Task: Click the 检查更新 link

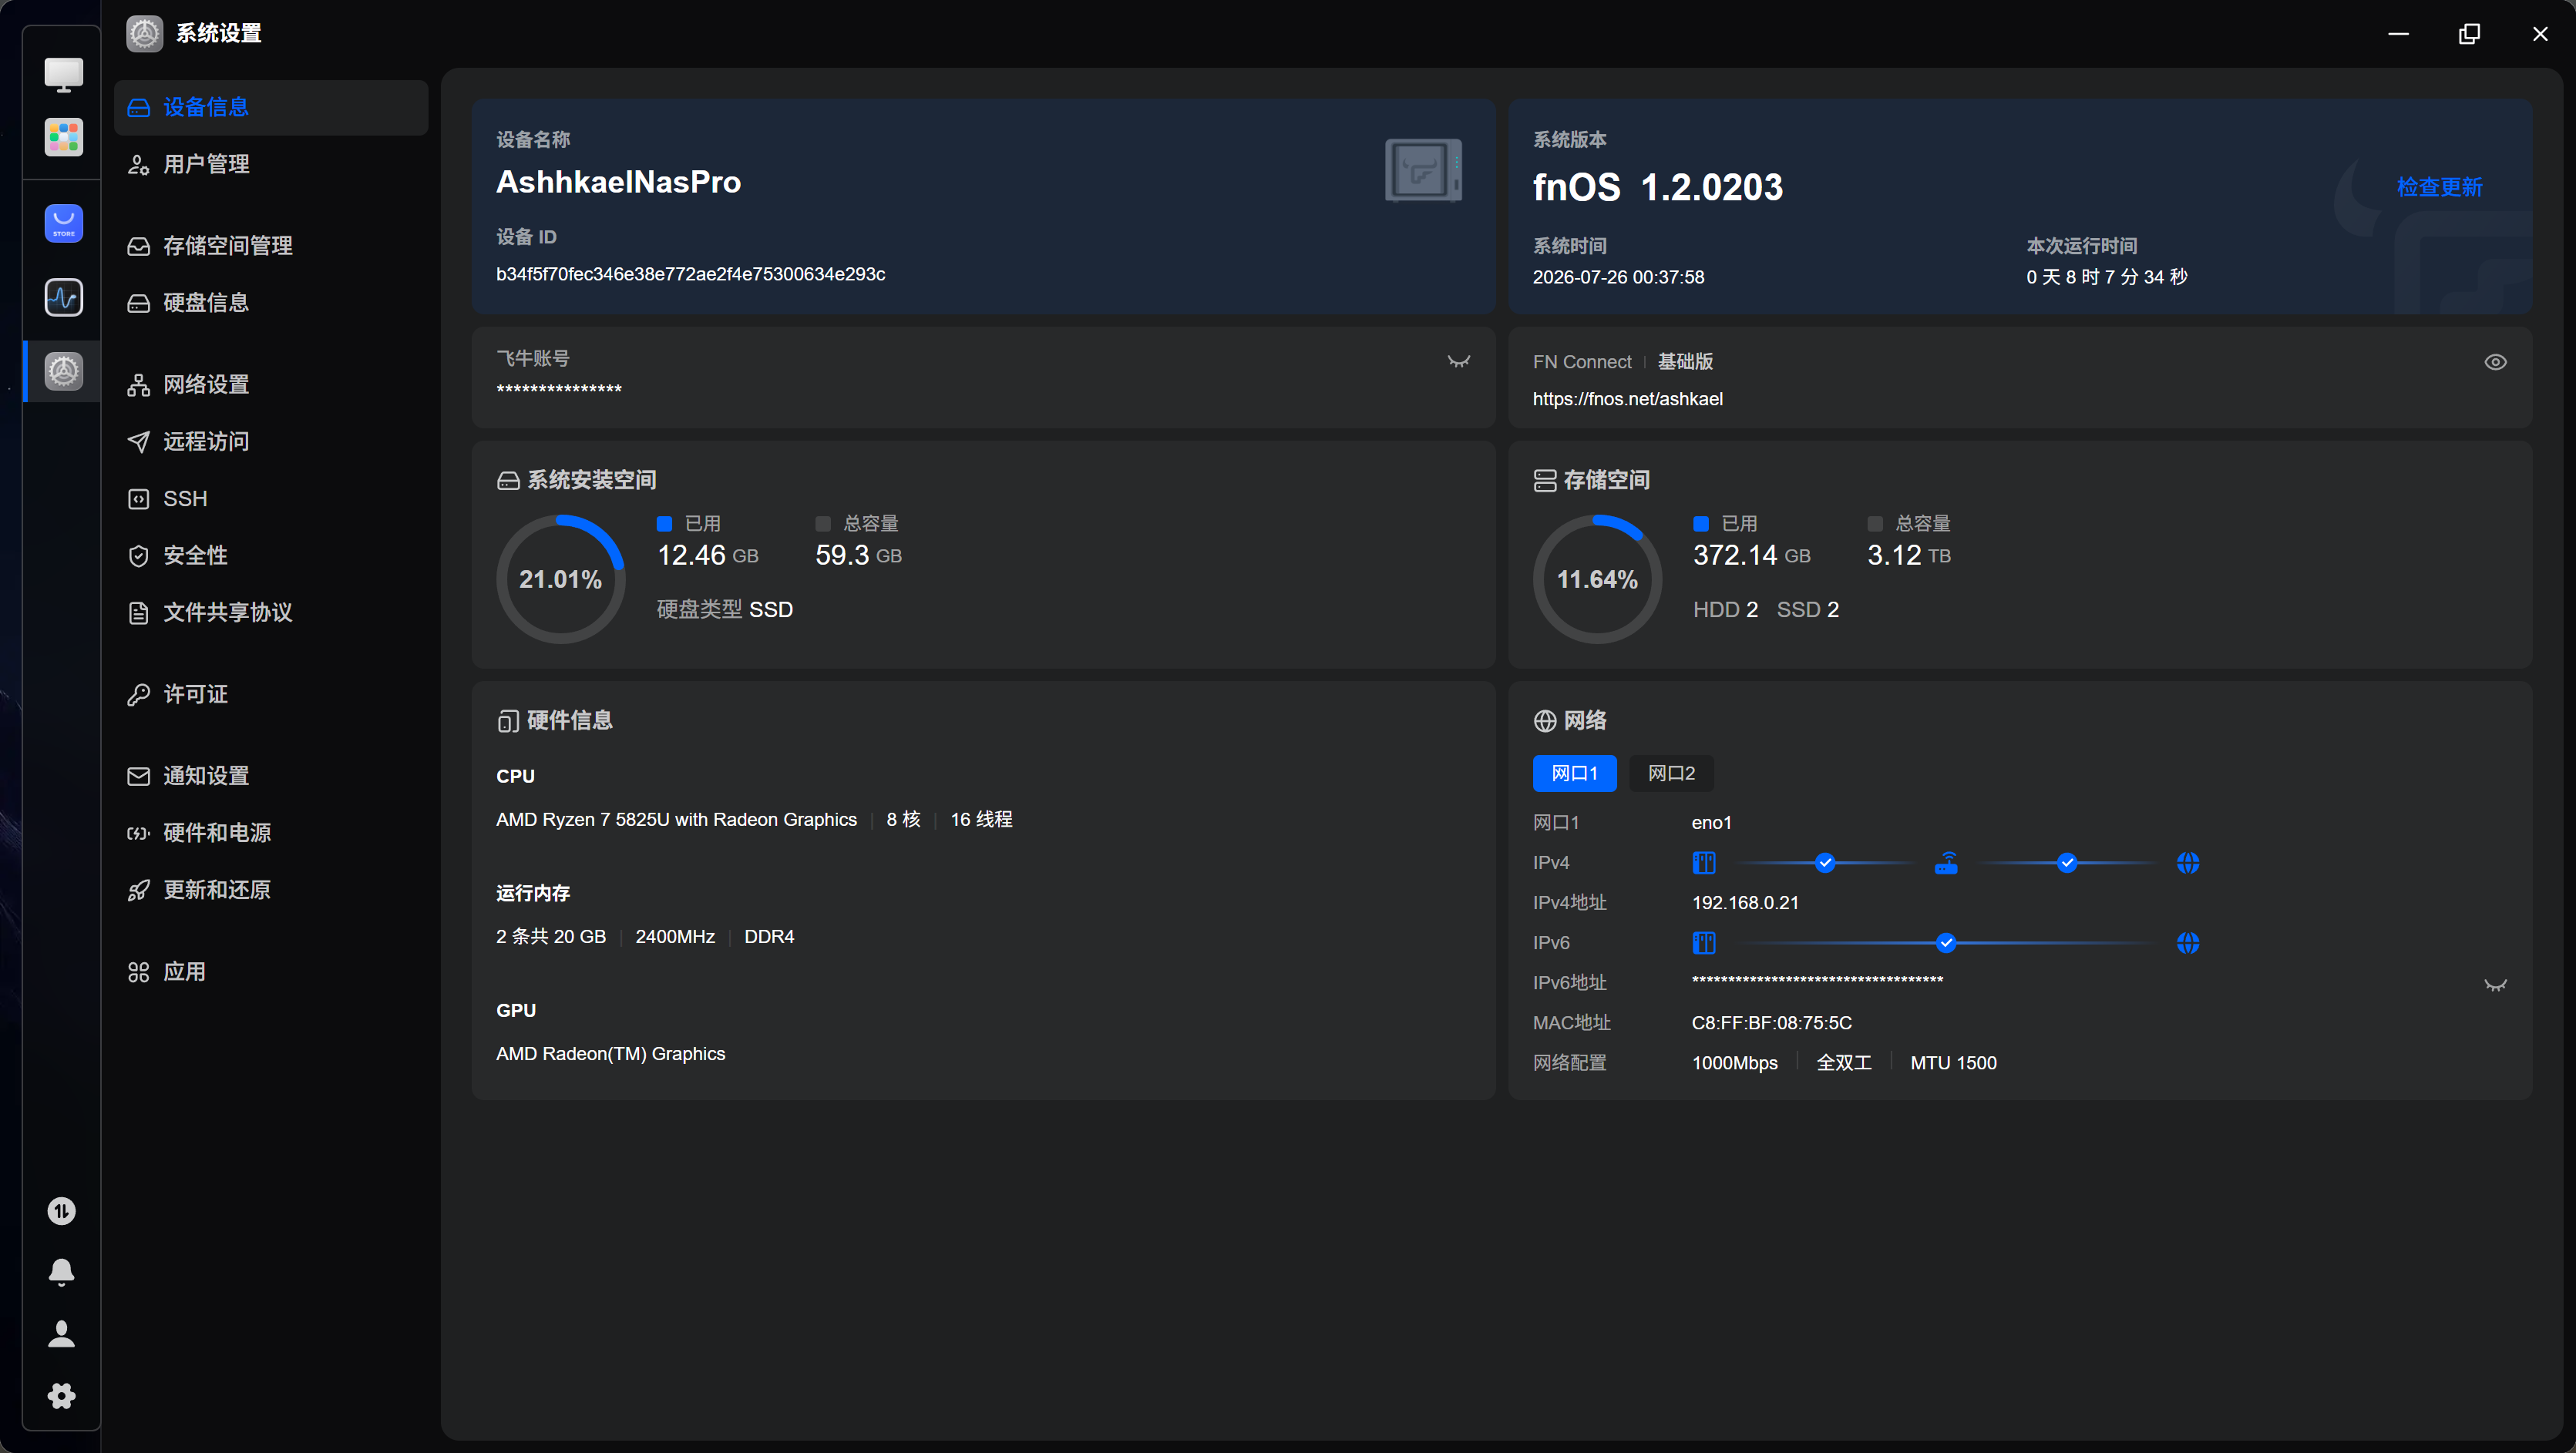Action: (x=2439, y=187)
